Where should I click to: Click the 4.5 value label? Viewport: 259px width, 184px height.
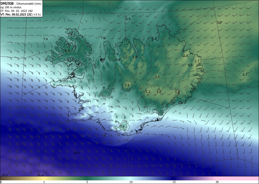coord(190,65)
